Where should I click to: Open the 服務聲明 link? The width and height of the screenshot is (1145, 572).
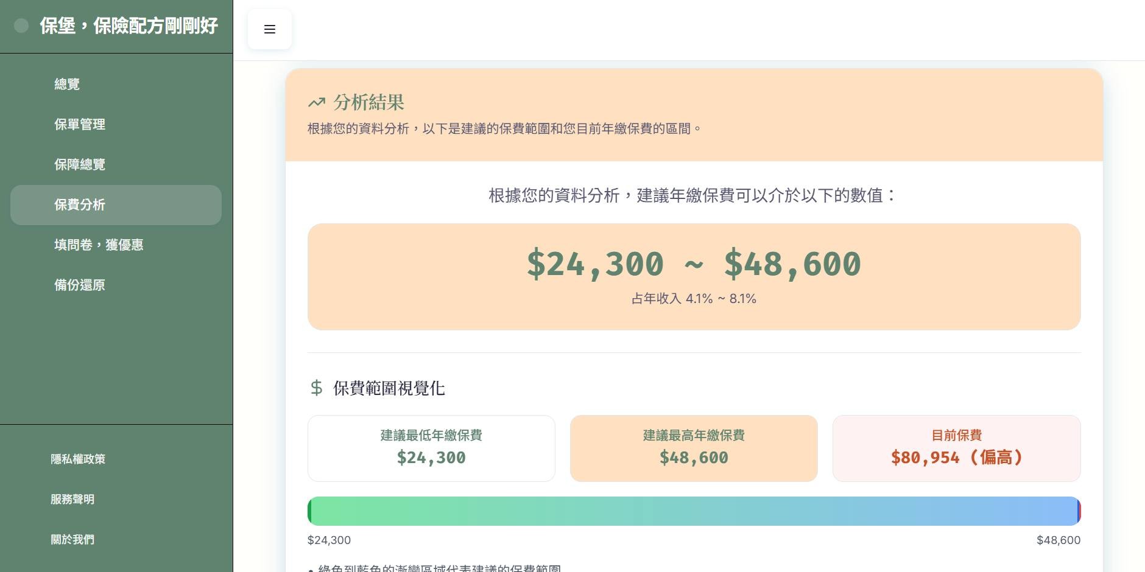click(72, 499)
